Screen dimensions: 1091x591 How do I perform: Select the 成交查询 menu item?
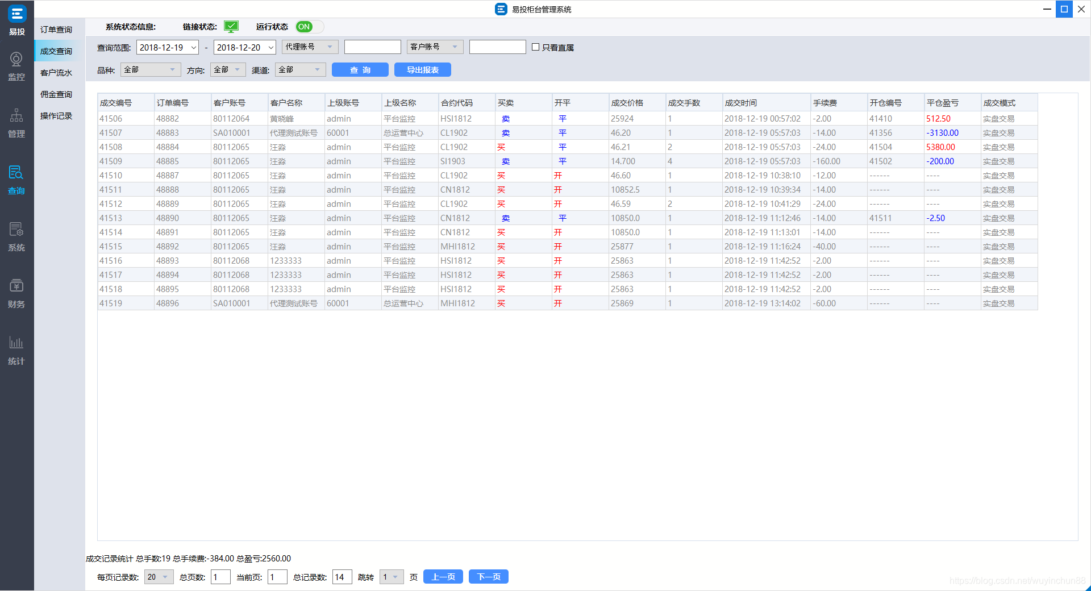[x=56, y=51]
